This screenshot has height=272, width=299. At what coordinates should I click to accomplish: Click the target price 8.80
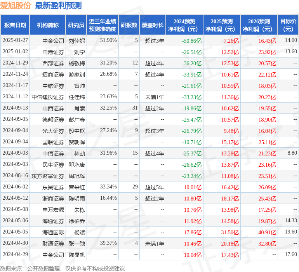click(x=292, y=153)
